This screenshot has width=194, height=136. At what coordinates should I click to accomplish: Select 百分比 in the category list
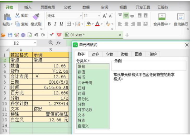[x=83, y=99]
